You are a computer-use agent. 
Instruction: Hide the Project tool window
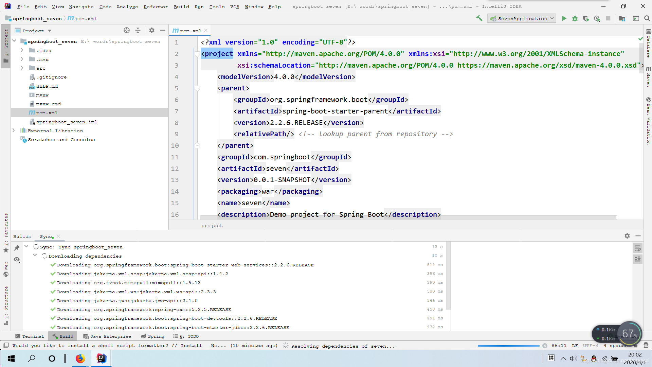click(163, 30)
